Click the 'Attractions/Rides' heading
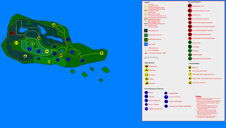The height and width of the screenshot is (128, 226). click(194, 63)
